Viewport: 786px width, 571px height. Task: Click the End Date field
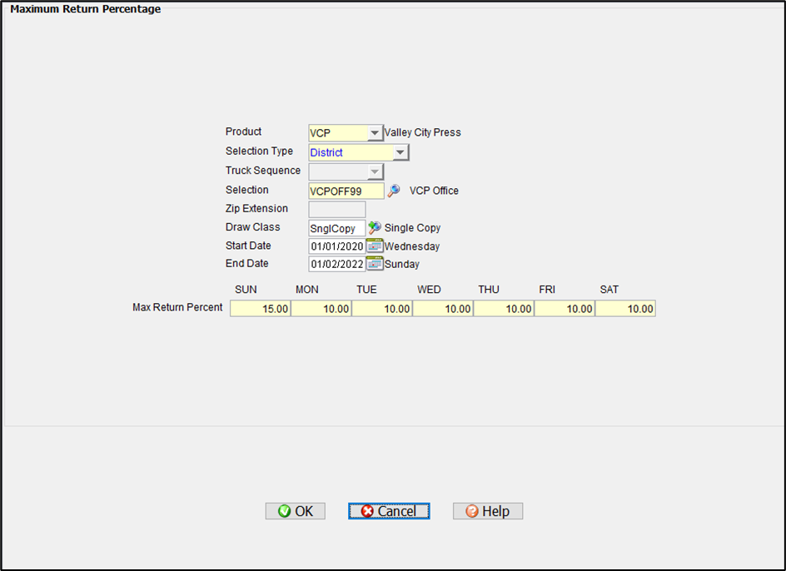point(336,265)
